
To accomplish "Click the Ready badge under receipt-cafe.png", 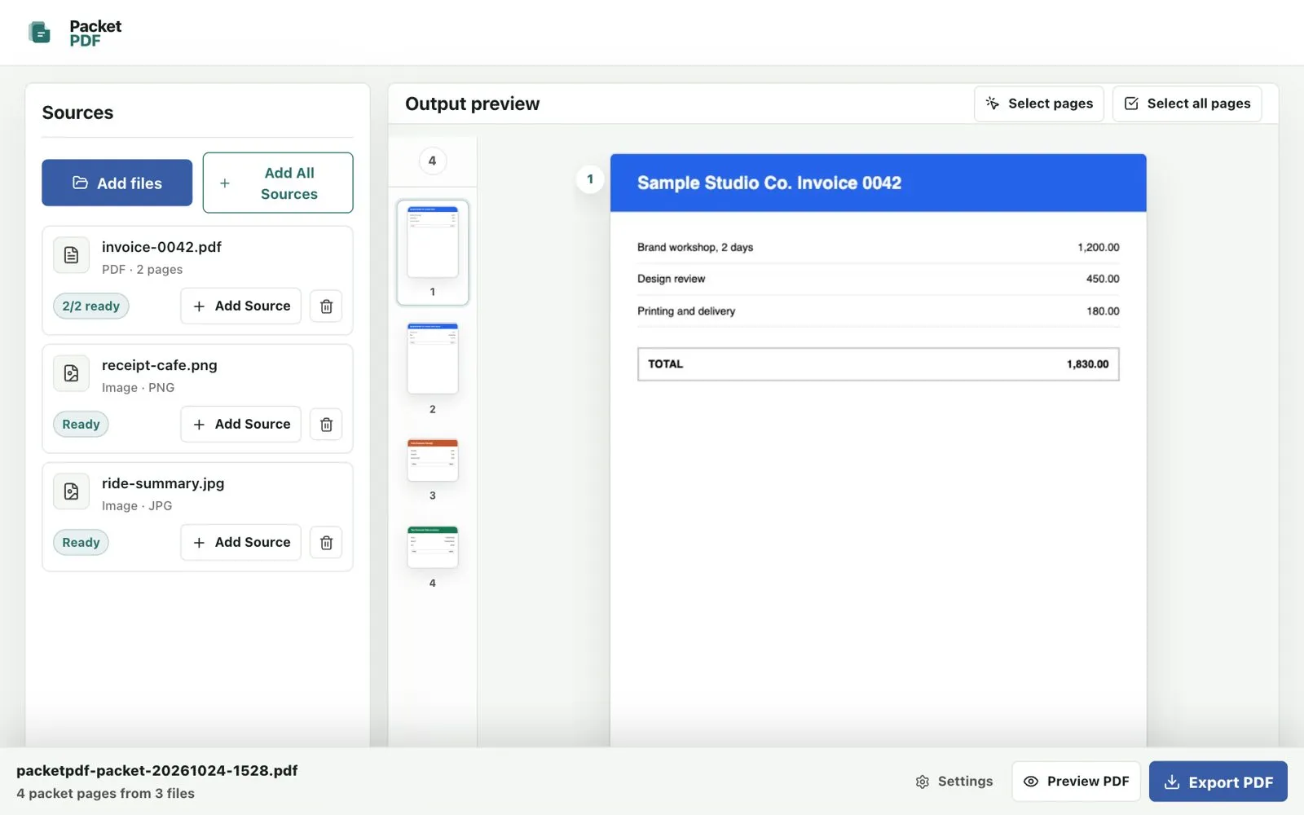I will (x=81, y=424).
